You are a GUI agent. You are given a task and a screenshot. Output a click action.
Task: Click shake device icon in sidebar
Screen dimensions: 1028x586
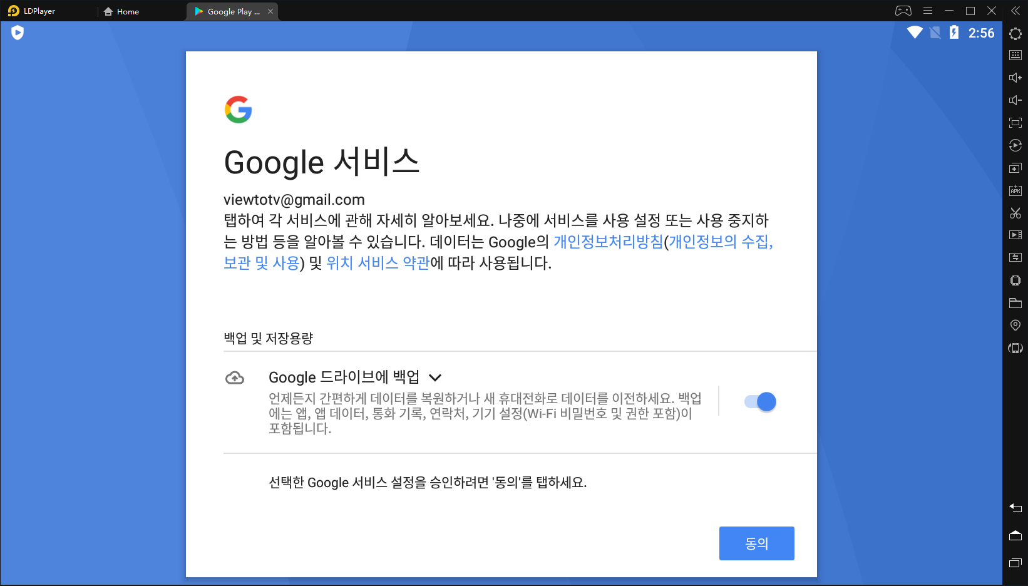click(1015, 280)
